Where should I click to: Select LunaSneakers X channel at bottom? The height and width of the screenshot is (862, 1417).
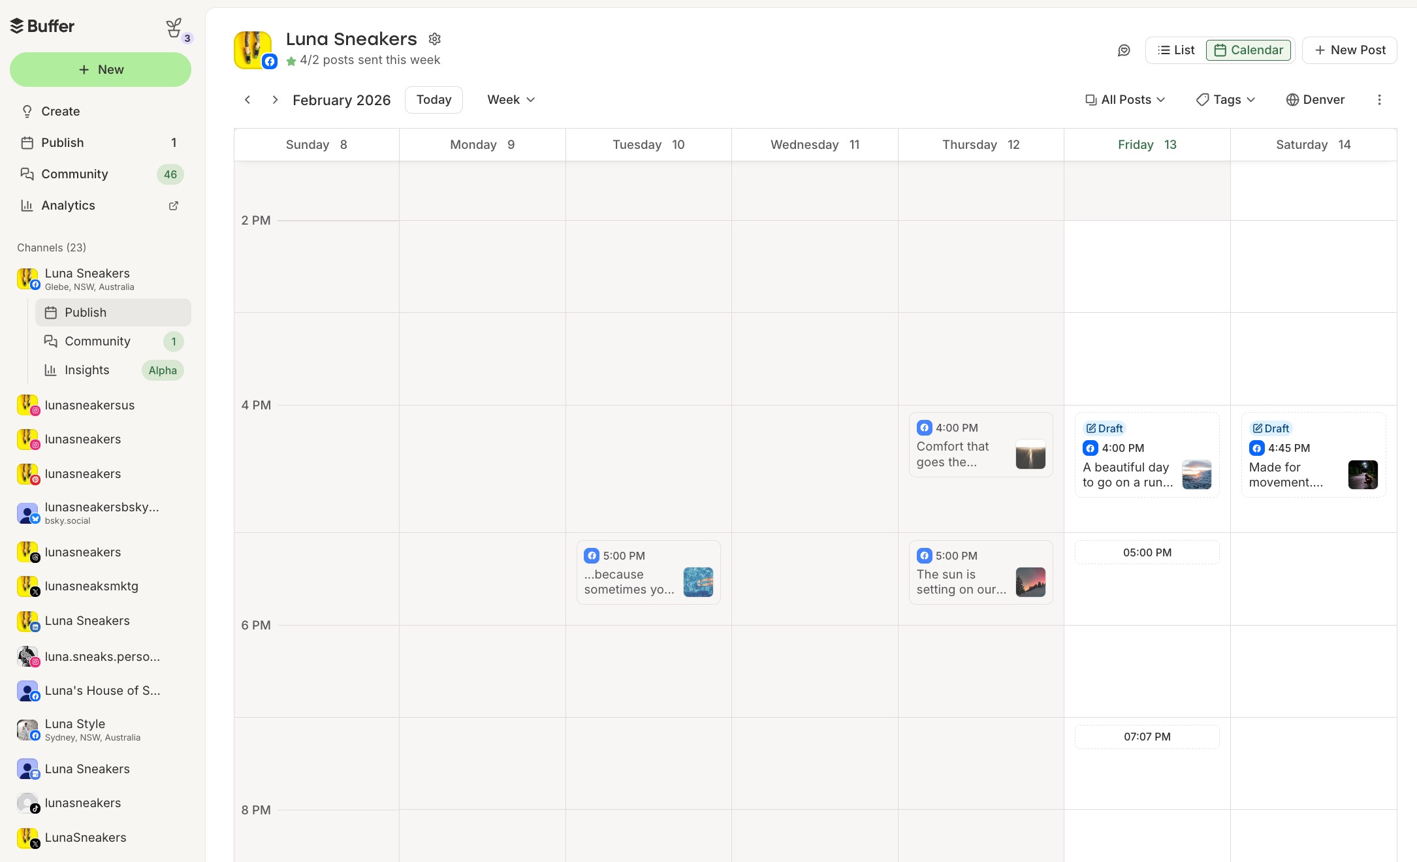pyautogui.click(x=101, y=838)
